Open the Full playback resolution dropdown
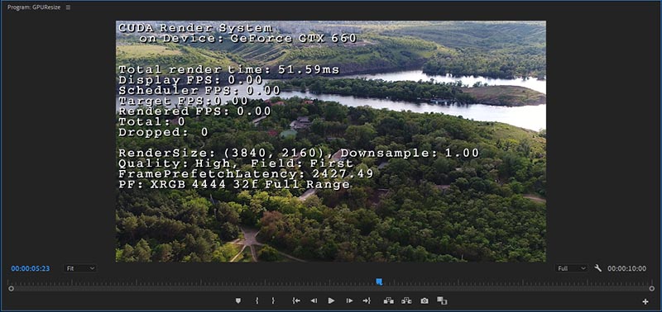 click(571, 268)
